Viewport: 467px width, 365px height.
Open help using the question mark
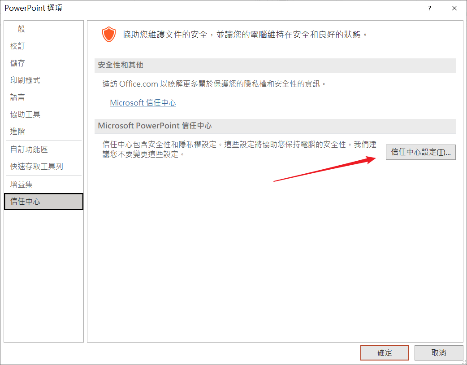click(x=429, y=8)
